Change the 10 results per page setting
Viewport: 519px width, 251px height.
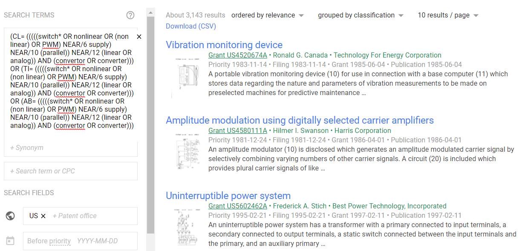(x=448, y=15)
